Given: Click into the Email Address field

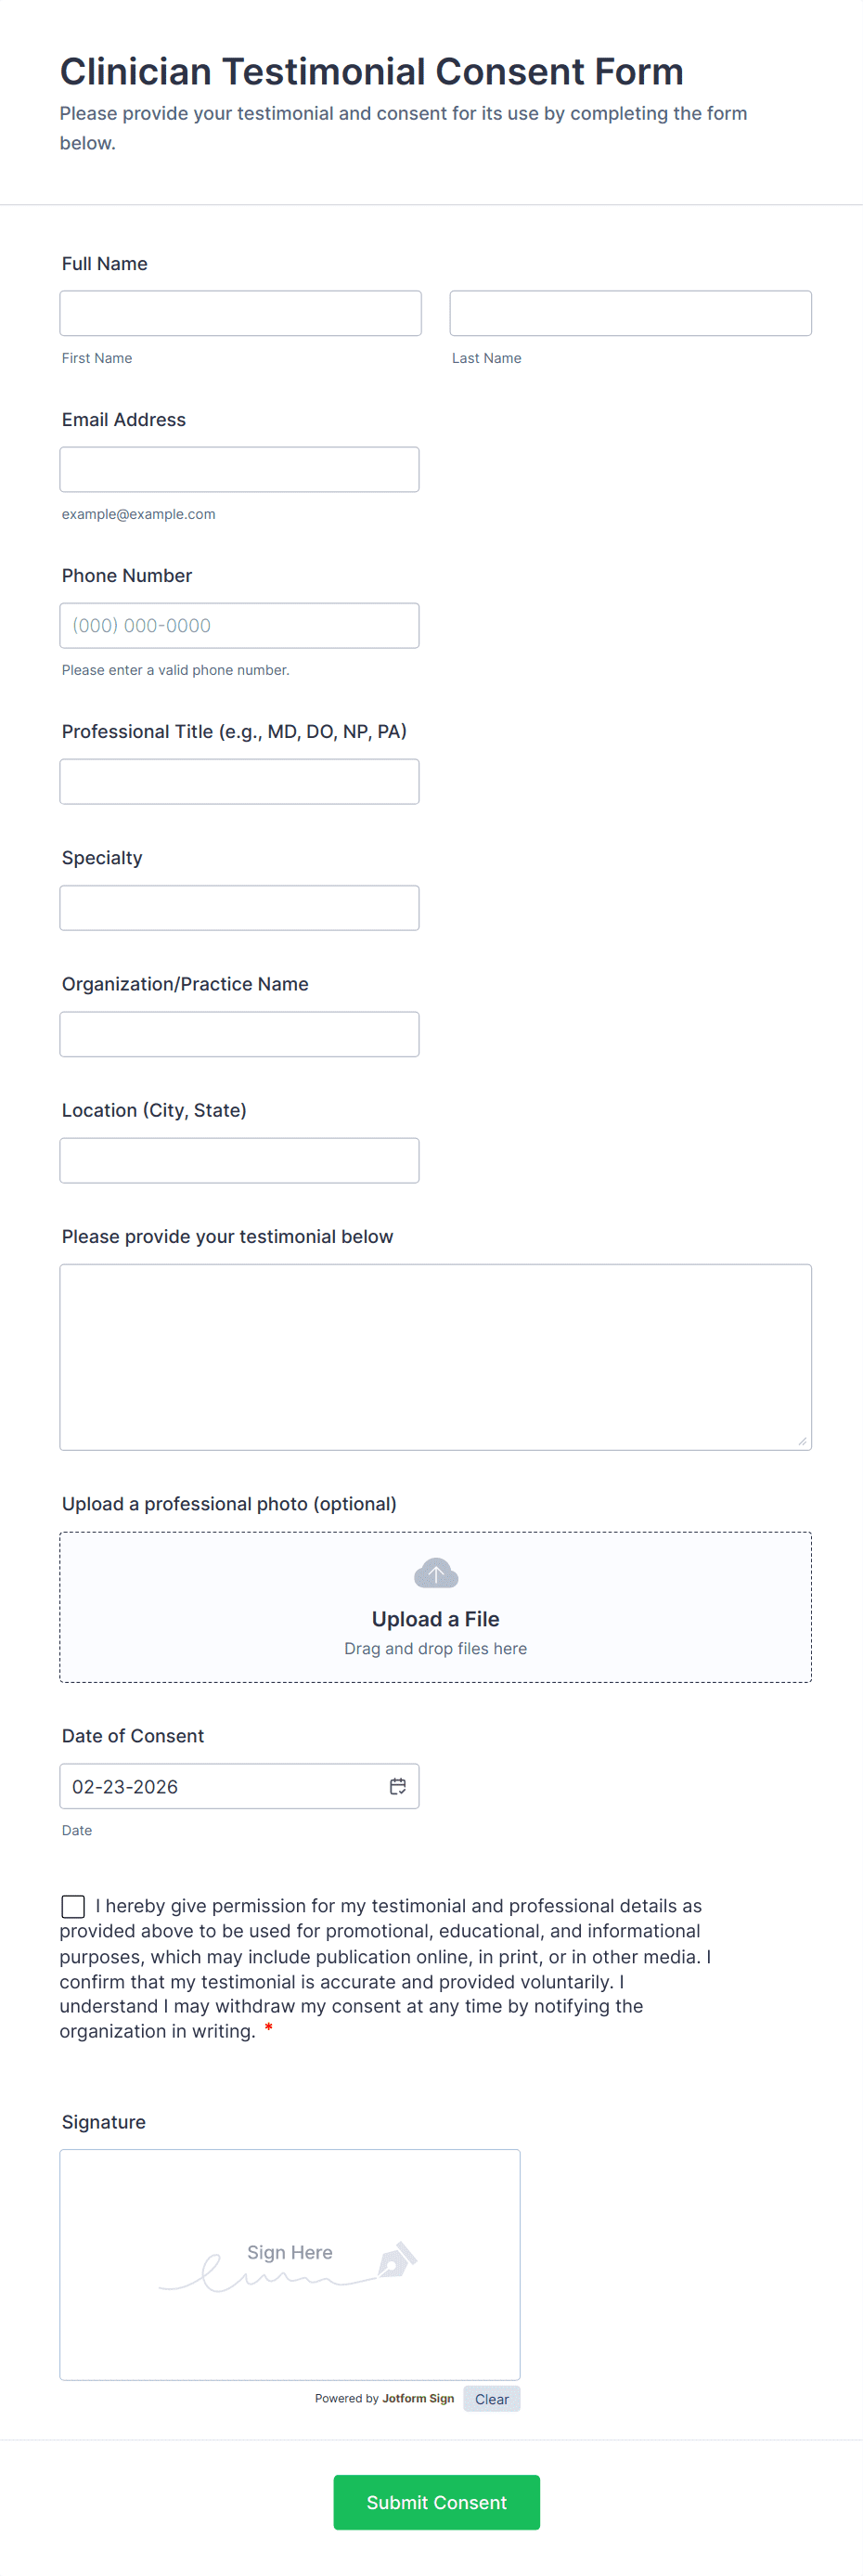Looking at the screenshot, I should tap(239, 469).
